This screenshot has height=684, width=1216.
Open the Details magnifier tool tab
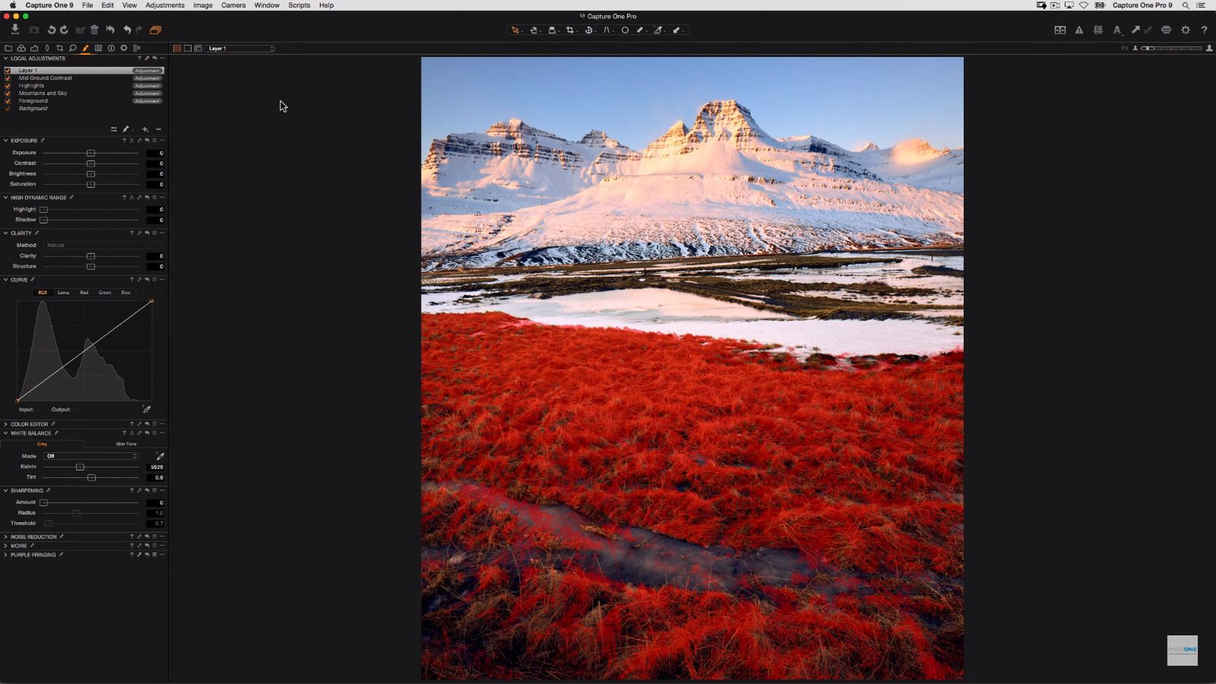point(72,48)
